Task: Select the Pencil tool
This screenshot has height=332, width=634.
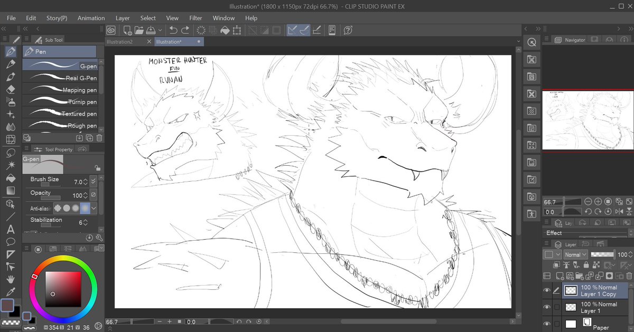Action: [x=11, y=64]
